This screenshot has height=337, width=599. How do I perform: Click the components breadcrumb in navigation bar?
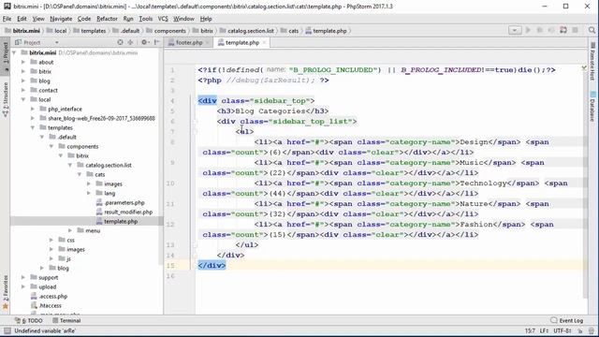click(167, 31)
